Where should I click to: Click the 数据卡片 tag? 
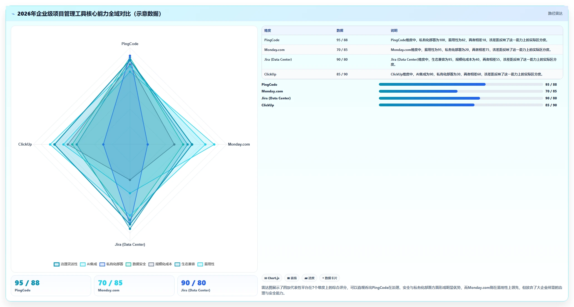330,278
